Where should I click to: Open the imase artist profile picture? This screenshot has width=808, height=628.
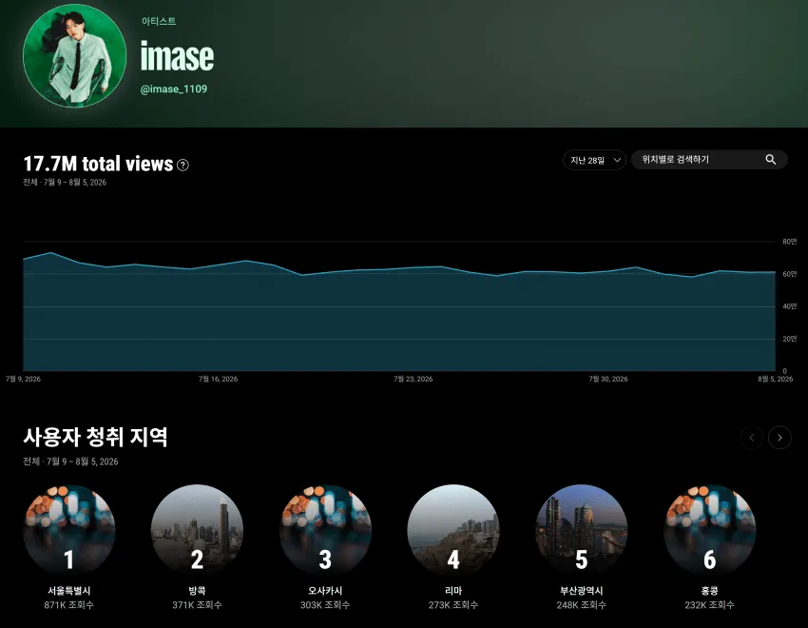click(x=75, y=56)
